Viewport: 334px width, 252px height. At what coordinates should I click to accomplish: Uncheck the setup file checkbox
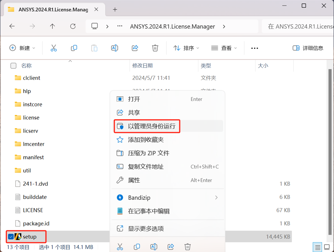click(x=11, y=237)
